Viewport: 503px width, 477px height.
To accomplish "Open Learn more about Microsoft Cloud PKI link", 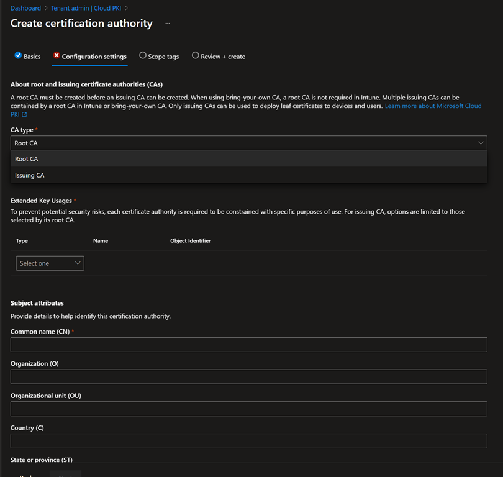I will tap(433, 106).
